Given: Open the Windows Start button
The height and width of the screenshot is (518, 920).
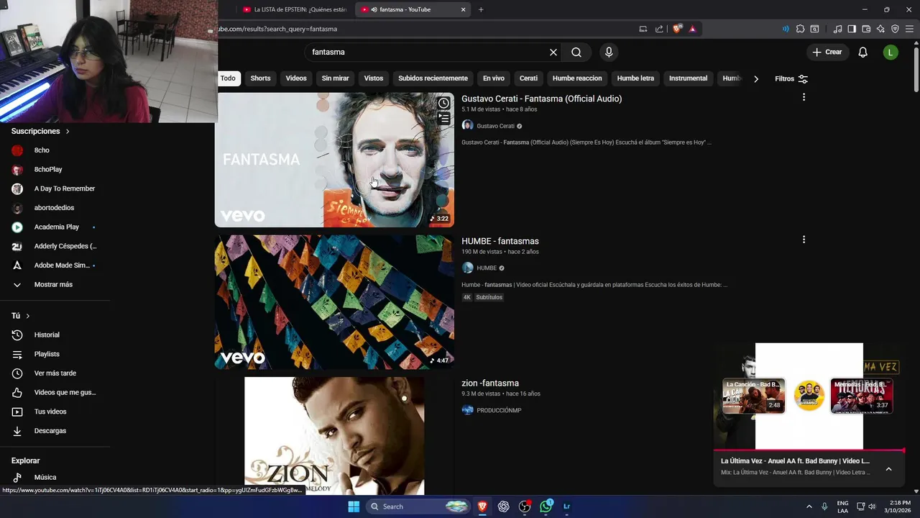Looking at the screenshot, I should pos(354,506).
